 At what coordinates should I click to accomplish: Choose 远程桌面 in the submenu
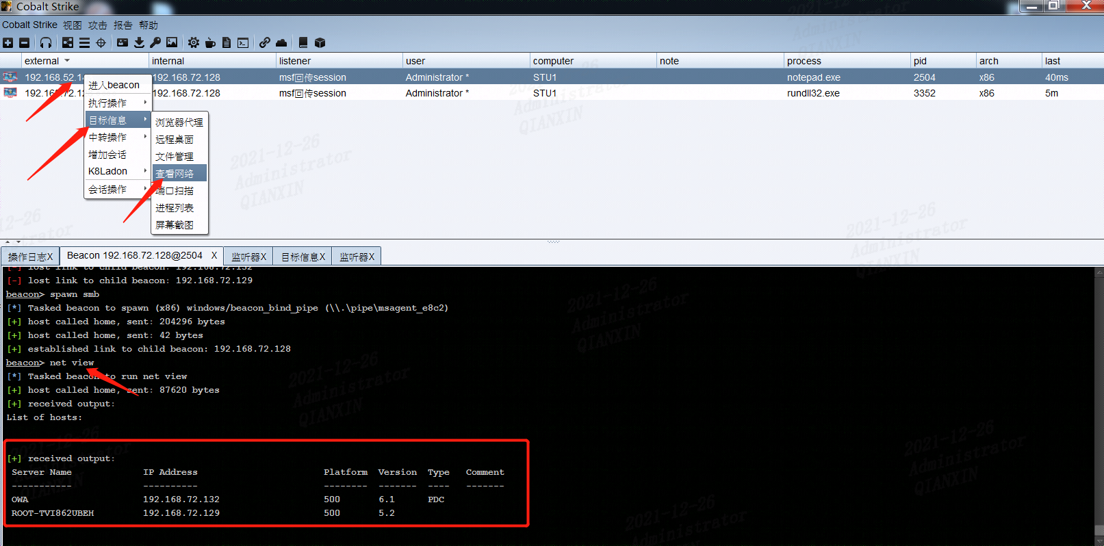tap(179, 139)
